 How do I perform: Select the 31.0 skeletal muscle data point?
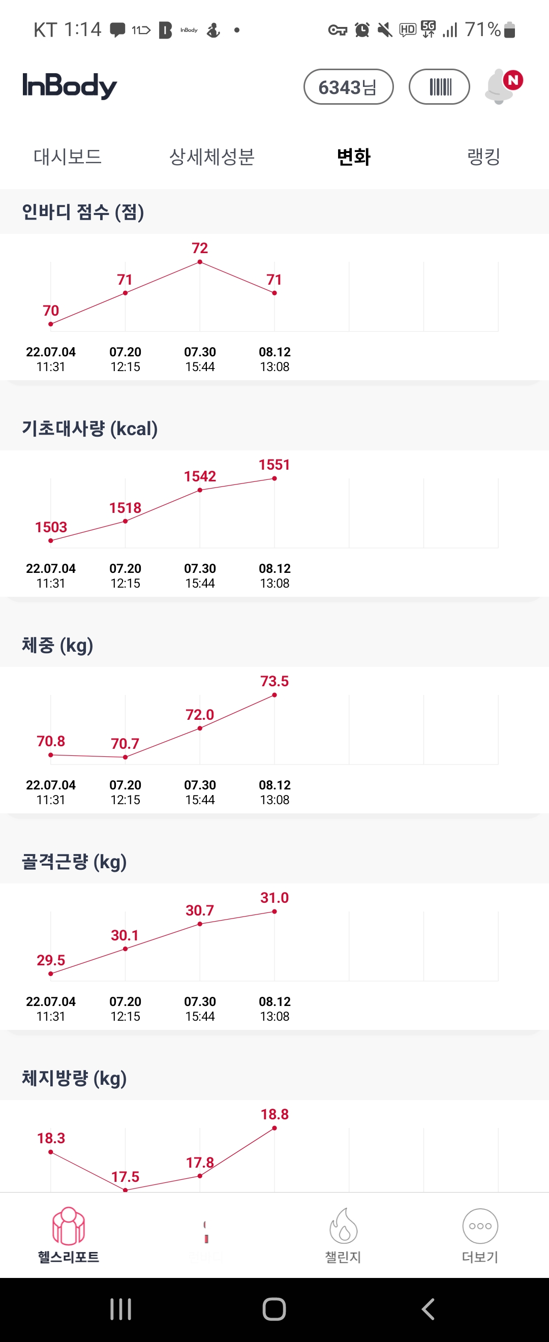click(x=274, y=911)
